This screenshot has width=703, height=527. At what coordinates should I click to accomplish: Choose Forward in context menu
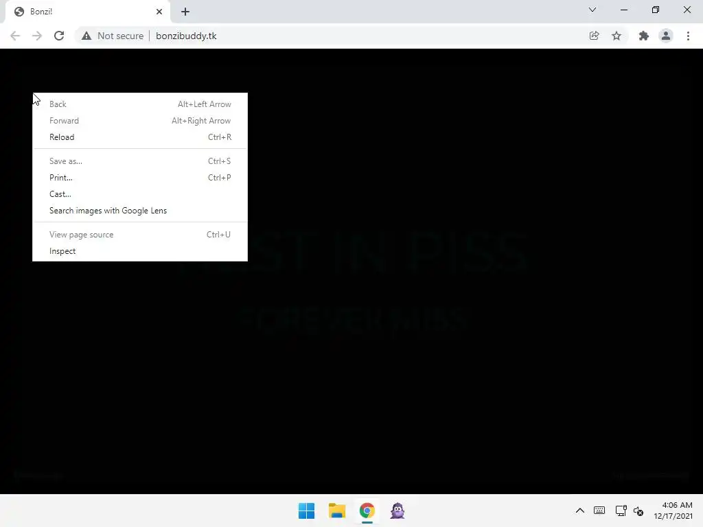[140, 121]
